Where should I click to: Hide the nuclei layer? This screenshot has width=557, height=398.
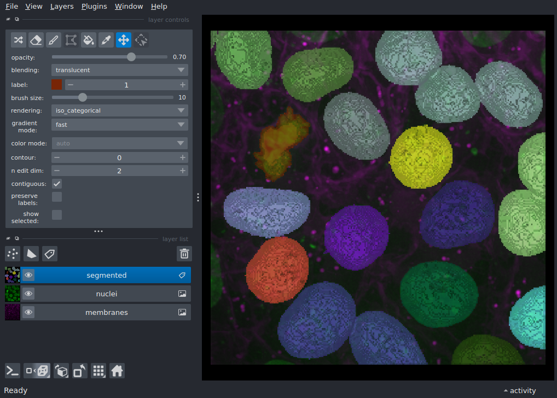[x=28, y=294]
